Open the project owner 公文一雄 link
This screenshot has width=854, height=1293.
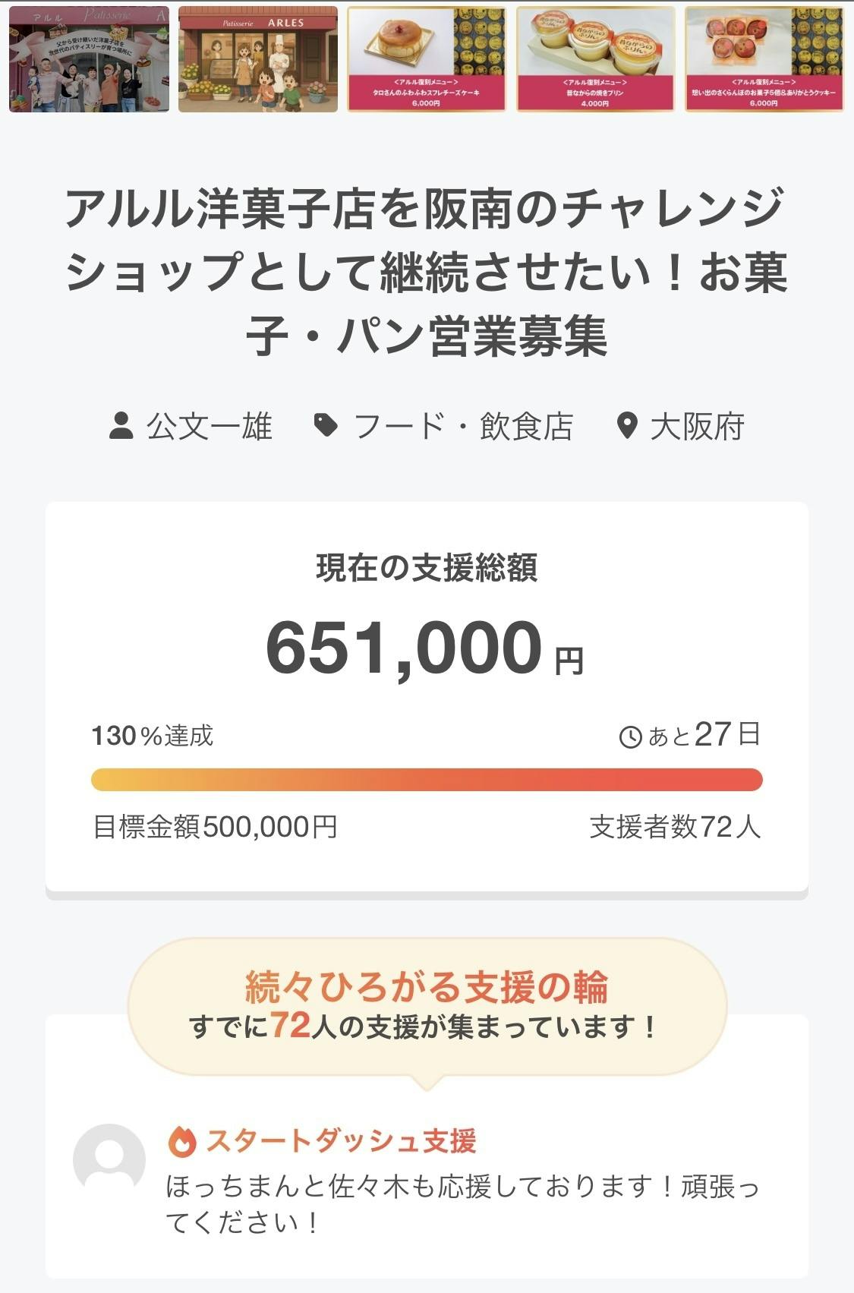[209, 427]
